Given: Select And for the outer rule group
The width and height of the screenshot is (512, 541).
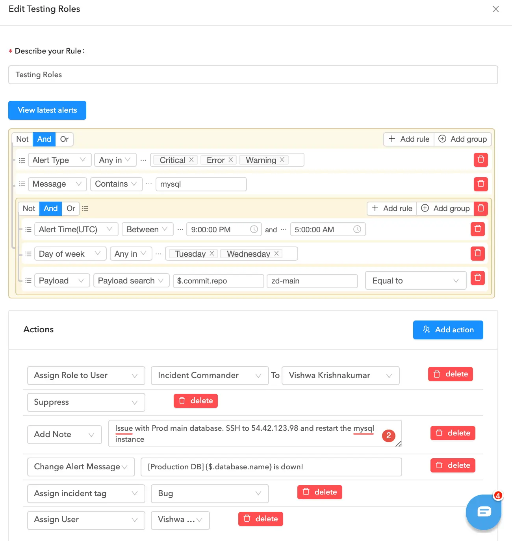Looking at the screenshot, I should tap(44, 139).
